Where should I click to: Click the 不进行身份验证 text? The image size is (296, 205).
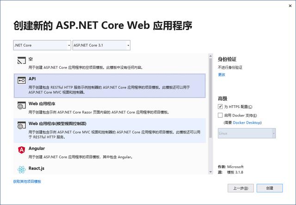(x=230, y=67)
